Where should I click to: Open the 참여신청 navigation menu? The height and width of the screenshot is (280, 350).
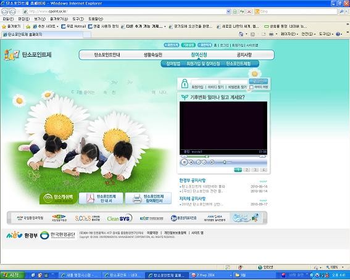[199, 55]
